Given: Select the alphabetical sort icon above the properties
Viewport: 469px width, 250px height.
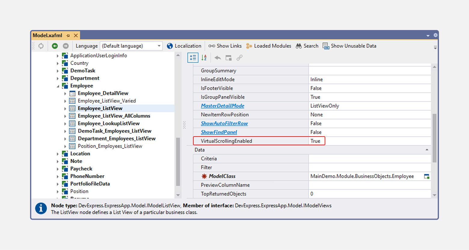Looking at the screenshot, I should [204, 58].
